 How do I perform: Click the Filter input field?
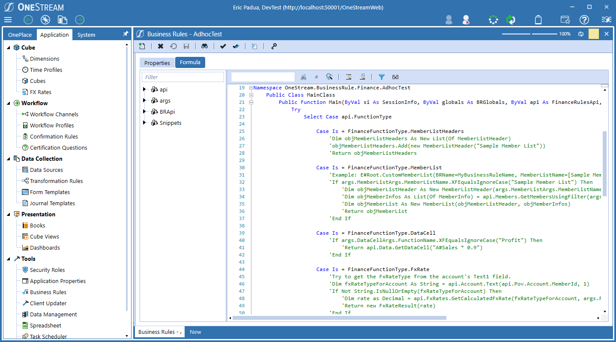coord(183,77)
